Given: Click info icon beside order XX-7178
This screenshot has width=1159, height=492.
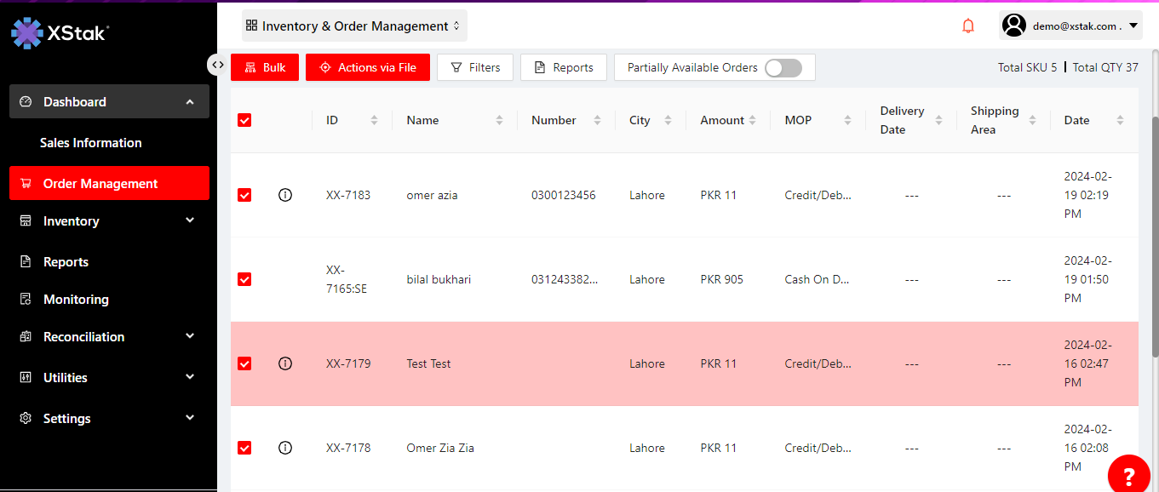Looking at the screenshot, I should click(285, 448).
